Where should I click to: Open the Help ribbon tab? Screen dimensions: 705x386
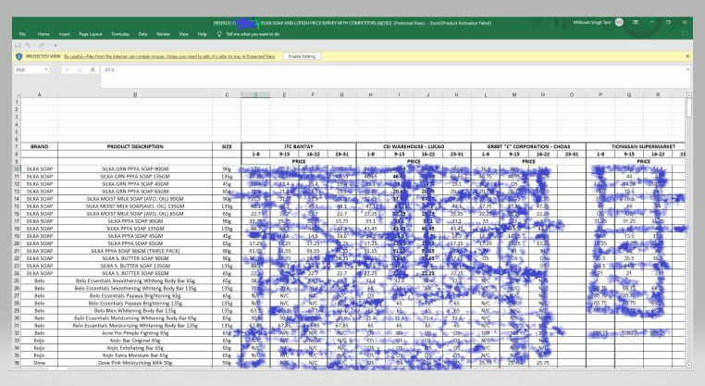point(203,34)
